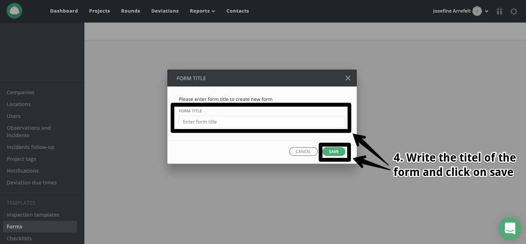Expand the user account chevron dropdown
The width and height of the screenshot is (526, 244).
coord(487,11)
